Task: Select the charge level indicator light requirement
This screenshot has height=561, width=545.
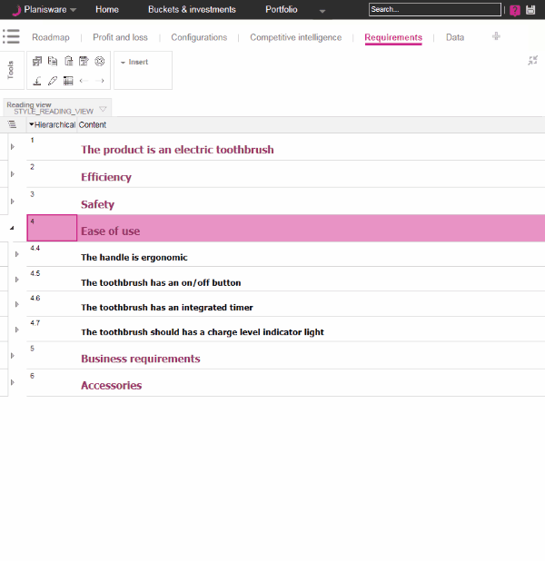Action: (x=203, y=332)
